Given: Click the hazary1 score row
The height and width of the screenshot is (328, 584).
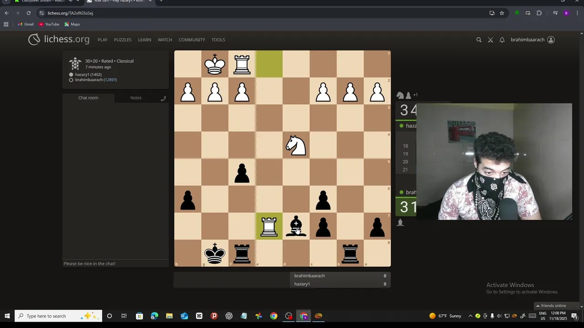Looking at the screenshot, I should click(340, 284).
